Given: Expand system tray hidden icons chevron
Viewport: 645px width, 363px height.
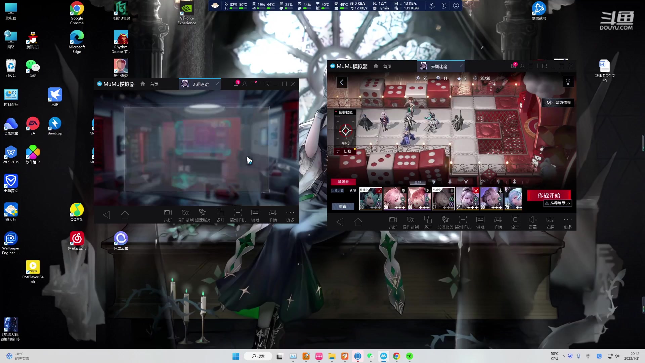Looking at the screenshot, I should point(563,356).
